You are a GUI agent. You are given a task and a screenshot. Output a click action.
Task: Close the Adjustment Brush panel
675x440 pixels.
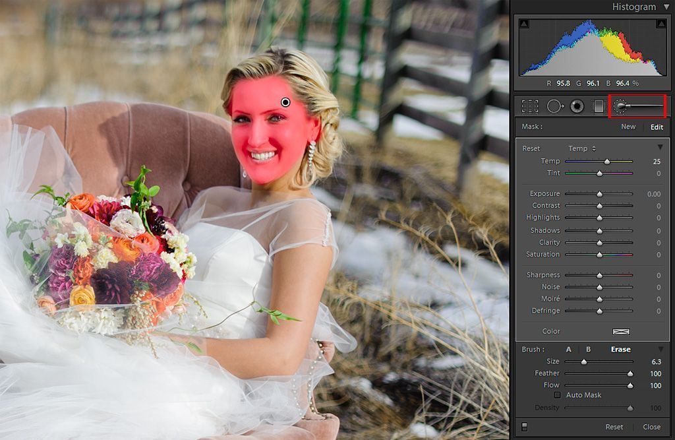(x=651, y=427)
